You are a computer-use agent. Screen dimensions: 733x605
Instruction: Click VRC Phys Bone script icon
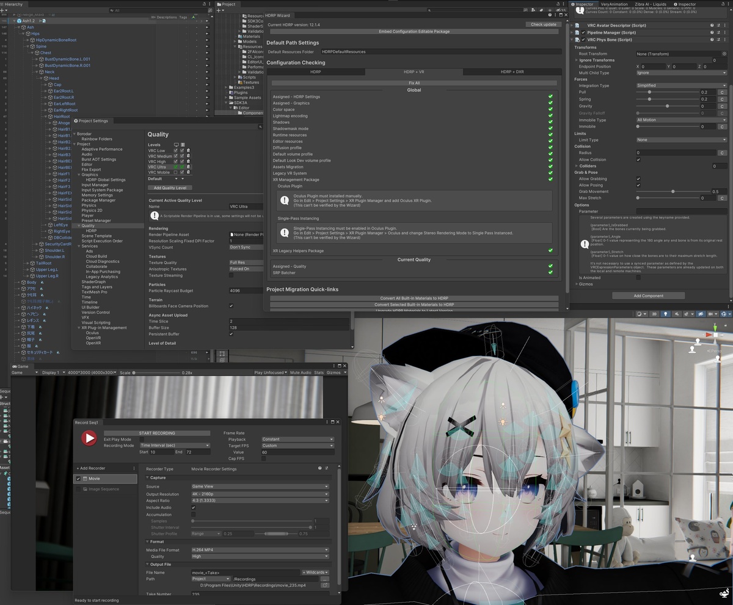577,40
